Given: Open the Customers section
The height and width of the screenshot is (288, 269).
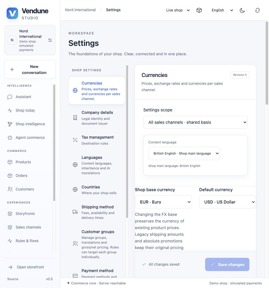Looking at the screenshot, I should click(28, 189).
